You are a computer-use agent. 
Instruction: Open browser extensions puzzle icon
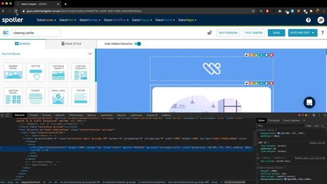pos(311,11)
